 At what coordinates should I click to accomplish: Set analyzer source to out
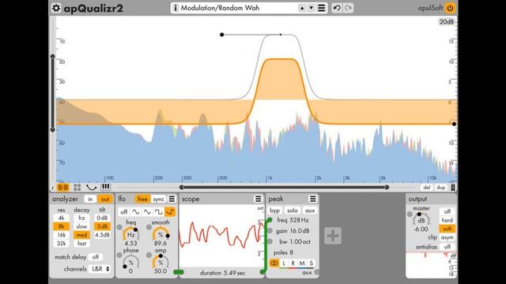(105, 199)
